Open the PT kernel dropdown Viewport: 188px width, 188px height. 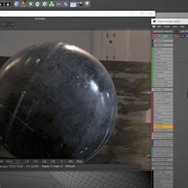pos(8,24)
